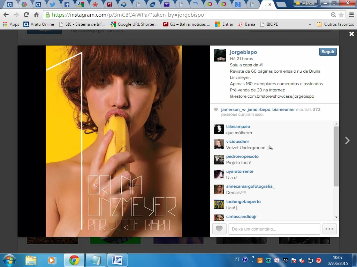Click viciousdani's comment avatar
The width and height of the screenshot is (357, 267).
219,144
